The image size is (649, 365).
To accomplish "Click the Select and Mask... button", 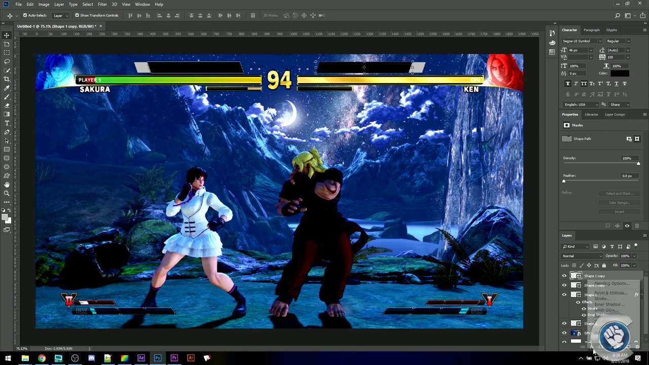I will pyautogui.click(x=619, y=193).
